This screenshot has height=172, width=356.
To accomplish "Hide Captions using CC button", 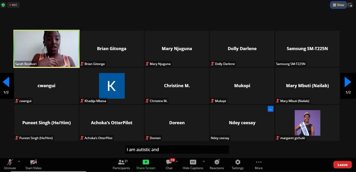I will point(193,164).
